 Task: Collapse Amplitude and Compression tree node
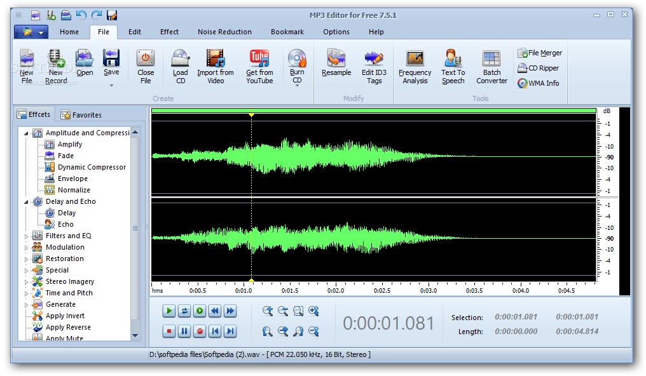26,133
